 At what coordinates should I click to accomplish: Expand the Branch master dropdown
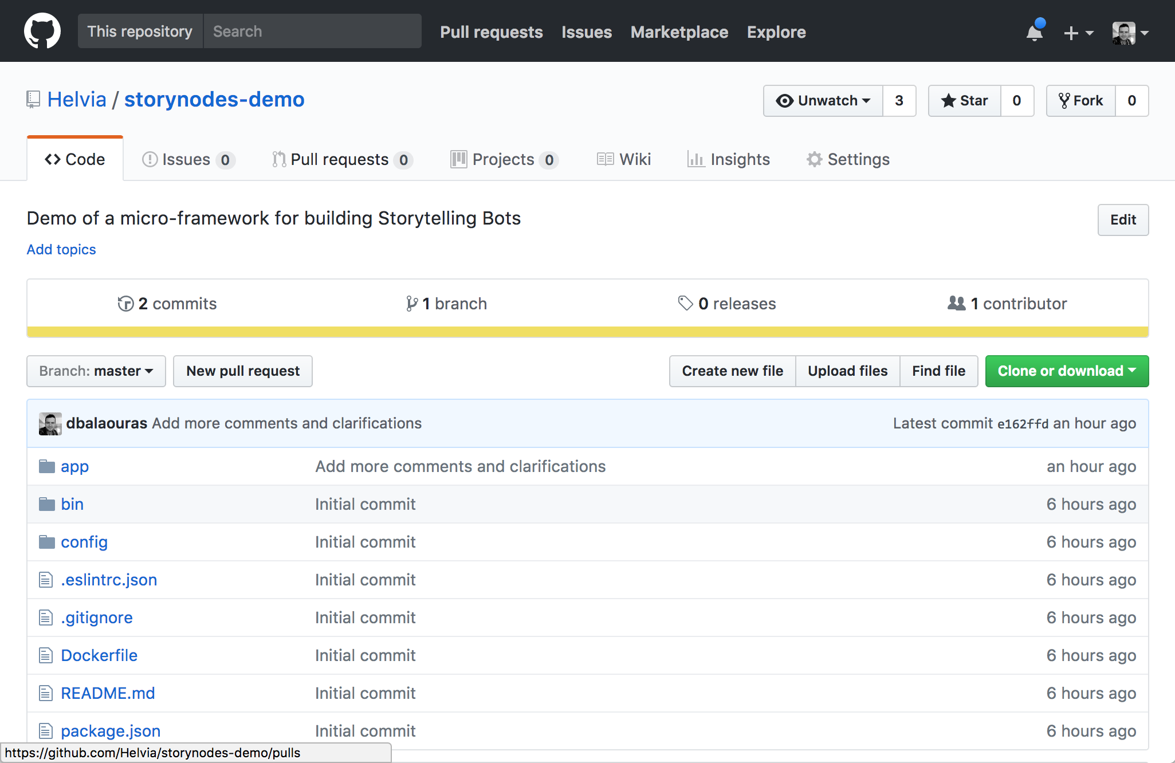pyautogui.click(x=96, y=371)
